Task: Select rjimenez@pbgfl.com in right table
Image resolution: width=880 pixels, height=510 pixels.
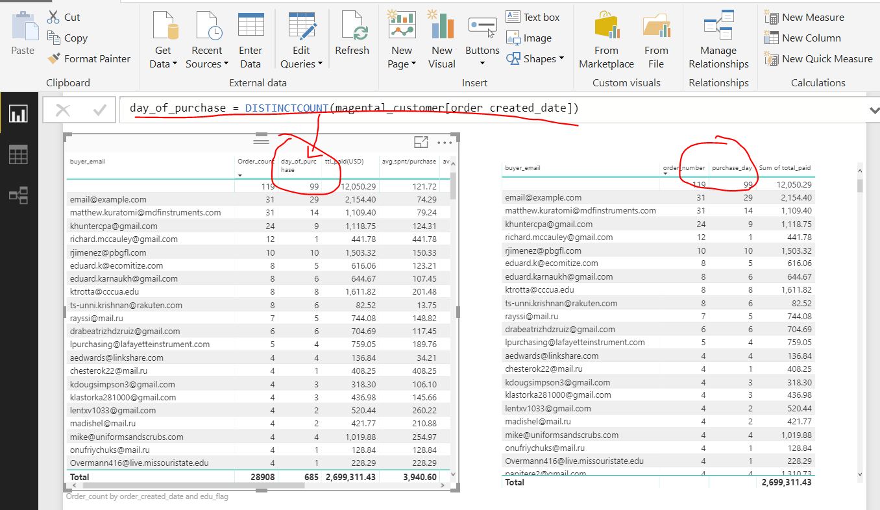Action: coord(543,250)
